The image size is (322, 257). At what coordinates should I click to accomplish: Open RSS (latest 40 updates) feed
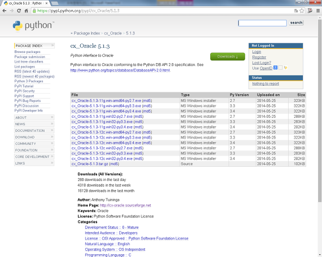[32, 72]
